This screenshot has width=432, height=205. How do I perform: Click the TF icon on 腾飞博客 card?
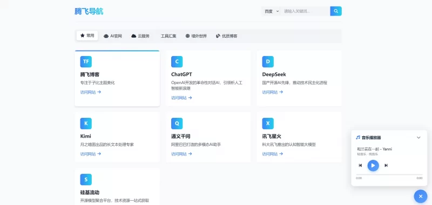[86, 61]
